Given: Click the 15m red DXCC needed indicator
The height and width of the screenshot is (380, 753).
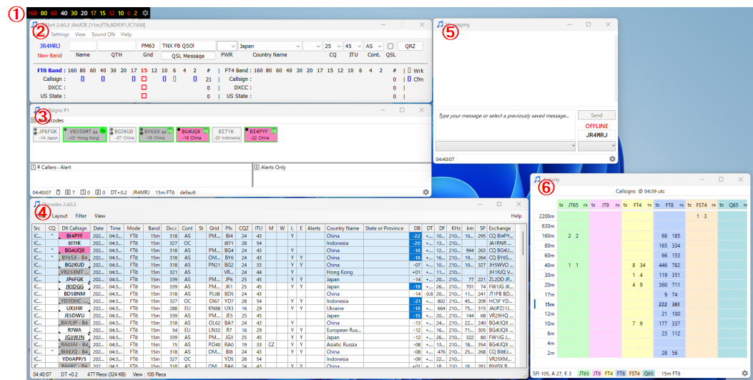Looking at the screenshot, I should tap(143, 87).
